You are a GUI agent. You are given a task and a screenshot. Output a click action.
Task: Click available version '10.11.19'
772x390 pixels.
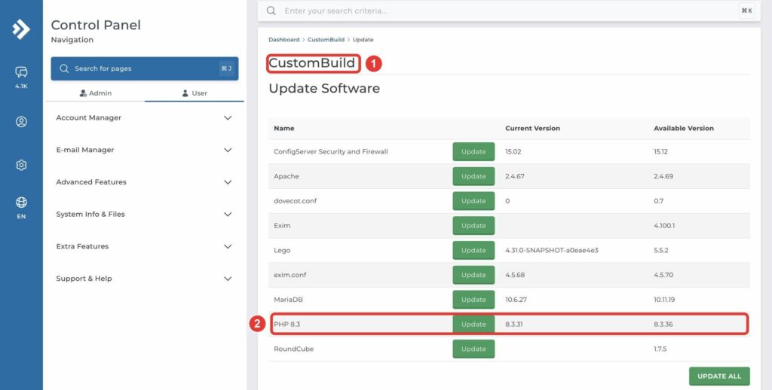664,300
